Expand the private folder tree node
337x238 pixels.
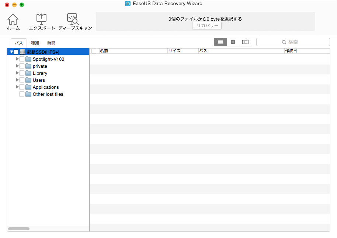point(17,66)
